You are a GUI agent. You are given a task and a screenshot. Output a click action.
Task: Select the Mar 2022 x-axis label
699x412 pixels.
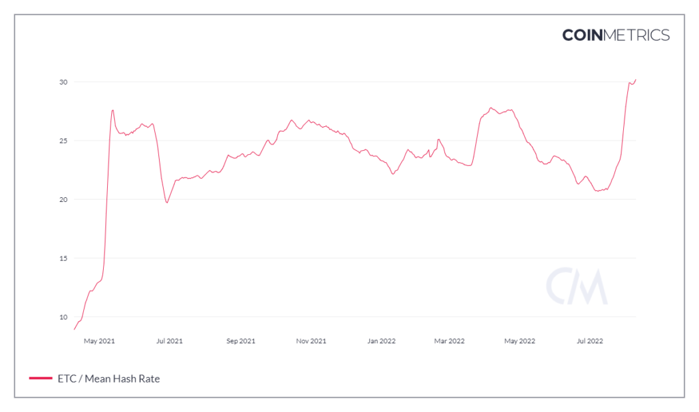pyautogui.click(x=448, y=340)
